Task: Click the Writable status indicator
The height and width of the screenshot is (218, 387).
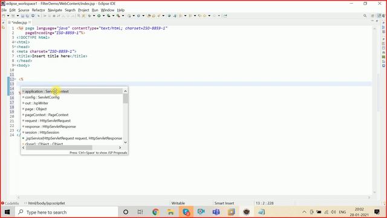Action: coord(178,203)
